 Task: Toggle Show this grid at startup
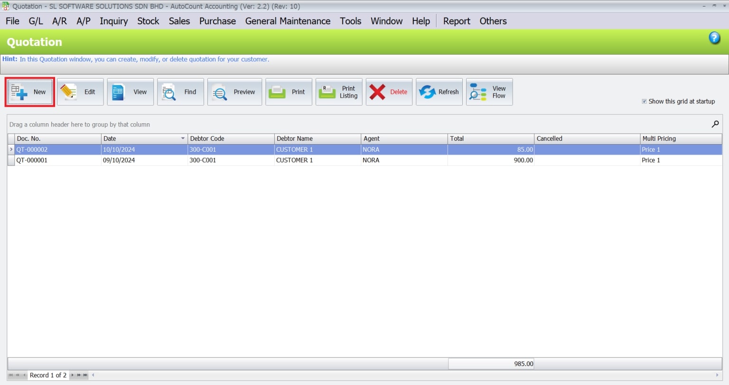(645, 101)
